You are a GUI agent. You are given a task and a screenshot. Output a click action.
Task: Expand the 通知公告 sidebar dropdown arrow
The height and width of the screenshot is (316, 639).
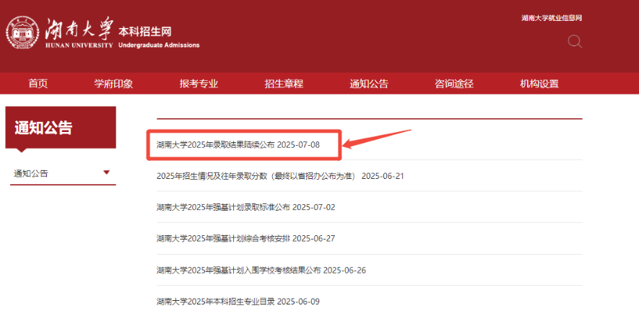[x=107, y=172]
